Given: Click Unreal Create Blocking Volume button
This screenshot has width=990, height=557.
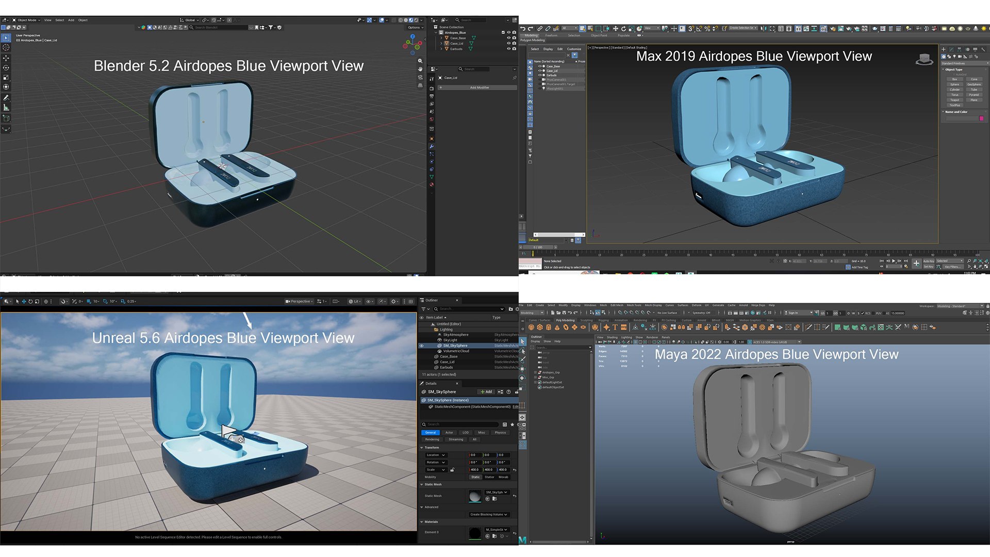Looking at the screenshot, I should tap(489, 515).
